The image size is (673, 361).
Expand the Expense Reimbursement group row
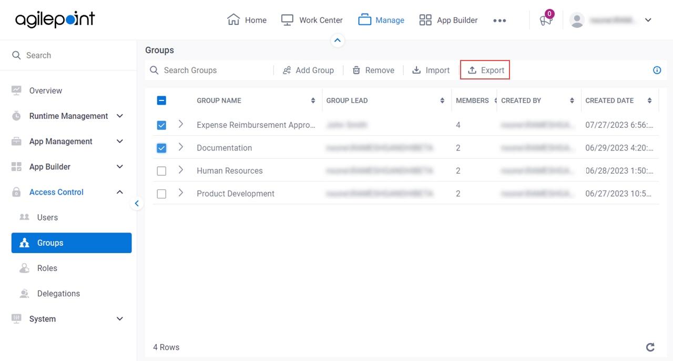point(181,124)
